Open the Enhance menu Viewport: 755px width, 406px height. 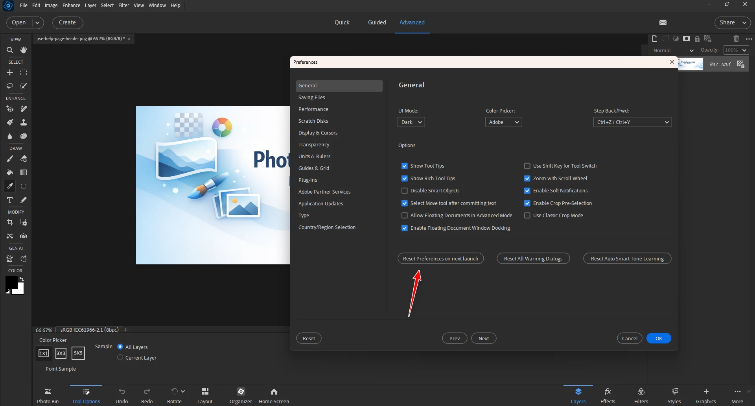point(71,5)
